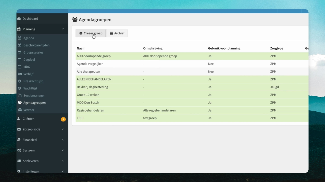Viewport: 325px width, 182px height.
Task: Click Nee in the Alle therapeuten row
Action: point(211,72)
